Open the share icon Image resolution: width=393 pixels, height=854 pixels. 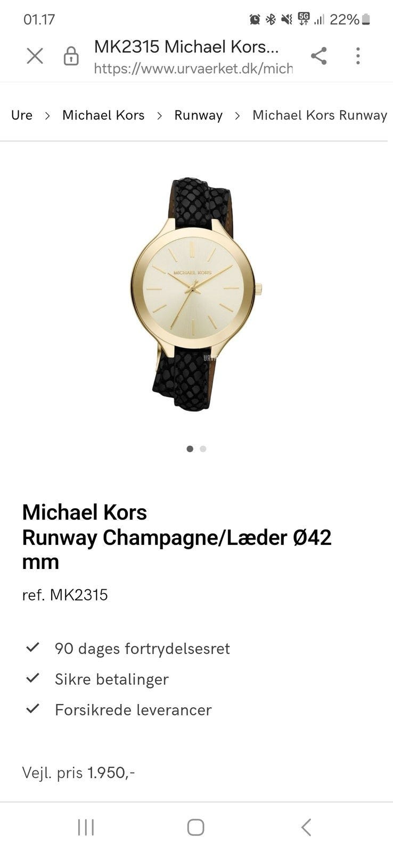coord(318,56)
